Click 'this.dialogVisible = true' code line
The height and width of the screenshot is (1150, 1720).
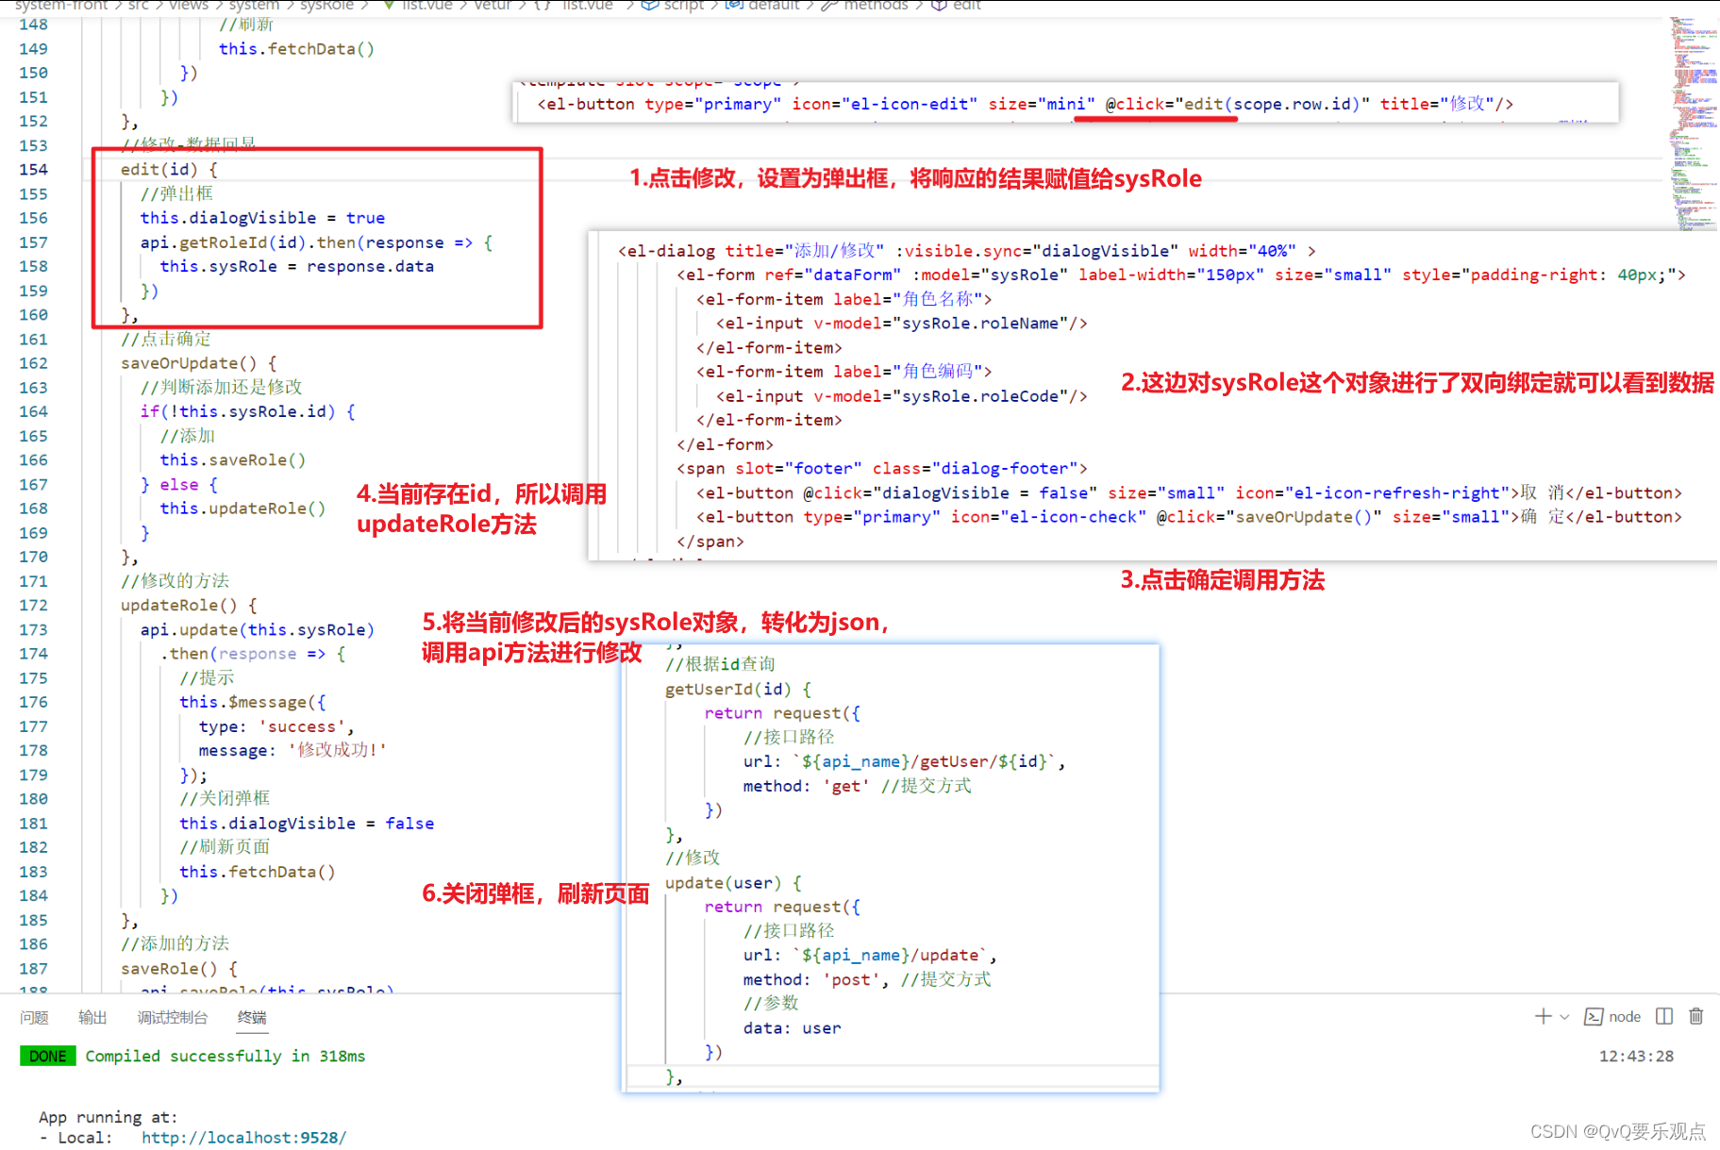pyautogui.click(x=262, y=218)
